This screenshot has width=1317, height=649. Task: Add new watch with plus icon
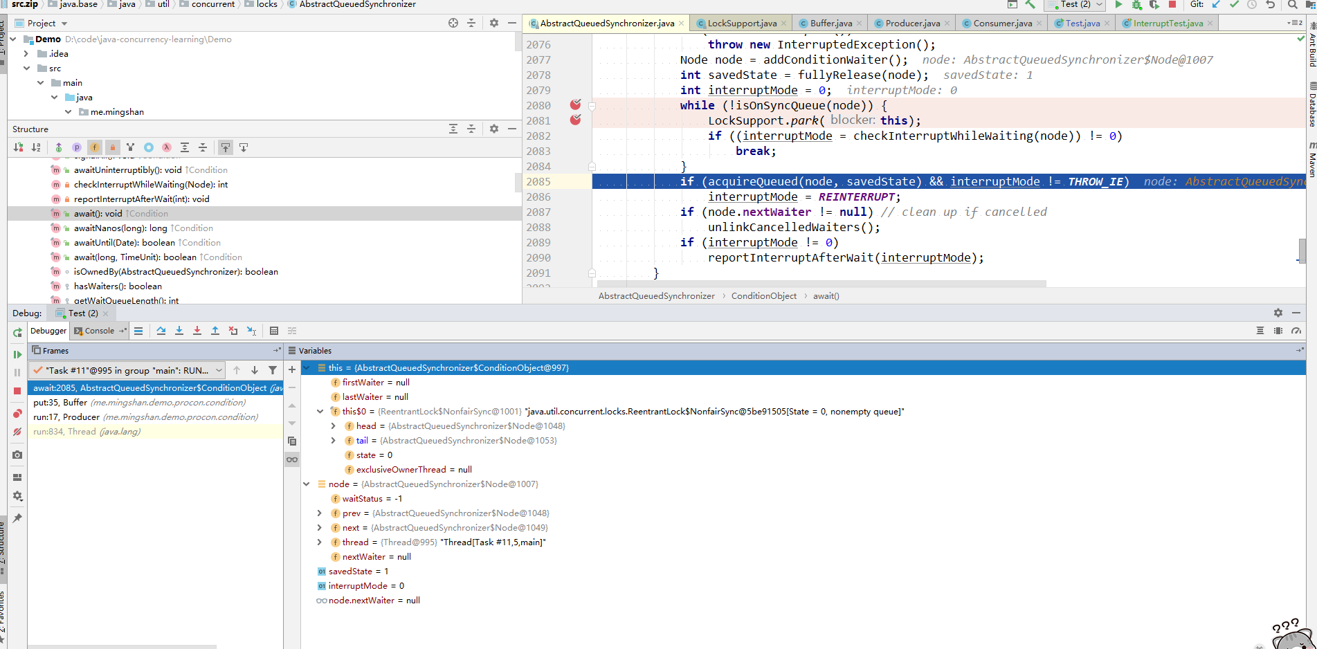tap(292, 369)
